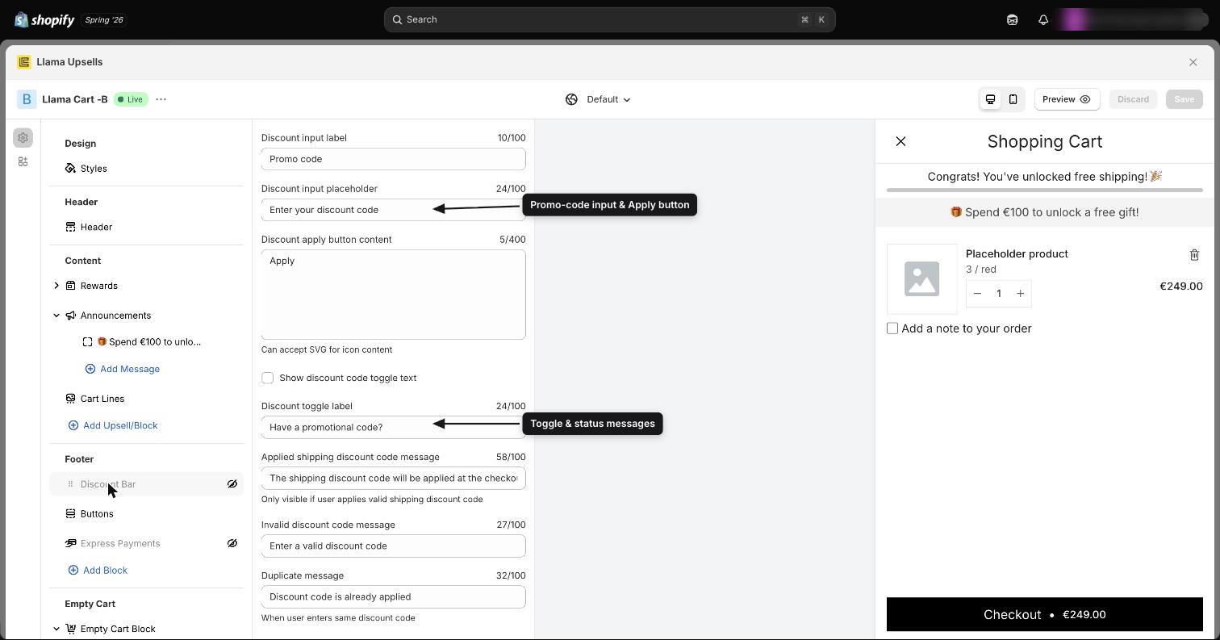Enable Show discount code toggle text
1220x640 pixels.
268,378
